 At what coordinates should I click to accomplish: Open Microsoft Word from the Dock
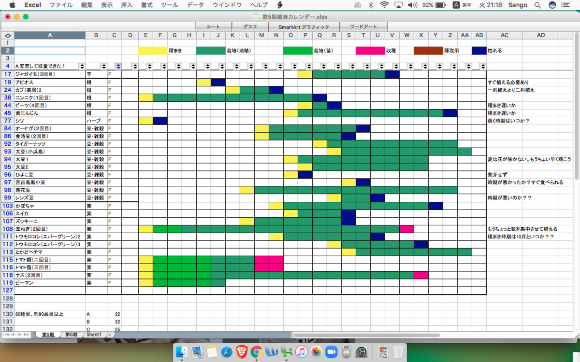(271, 351)
